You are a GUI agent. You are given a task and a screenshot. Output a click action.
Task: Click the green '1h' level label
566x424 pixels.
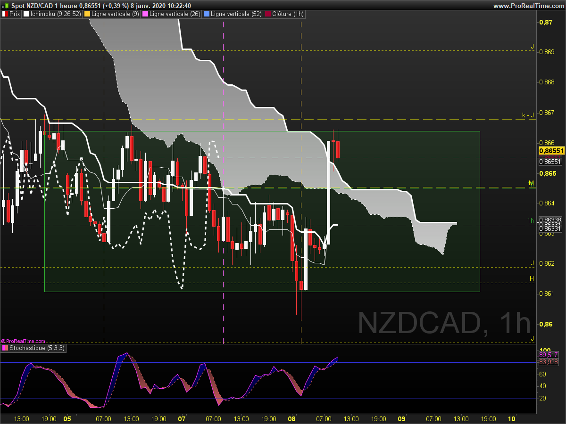[531, 220]
